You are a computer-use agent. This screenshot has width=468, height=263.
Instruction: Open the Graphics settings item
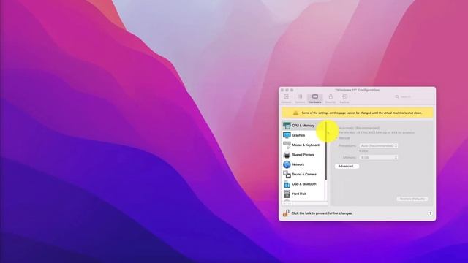pos(303,135)
